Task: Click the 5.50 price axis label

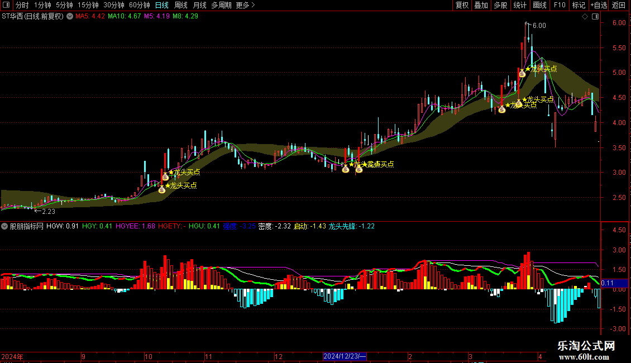Action: tap(619, 48)
